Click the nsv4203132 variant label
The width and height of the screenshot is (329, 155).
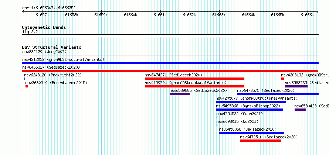[305, 75]
